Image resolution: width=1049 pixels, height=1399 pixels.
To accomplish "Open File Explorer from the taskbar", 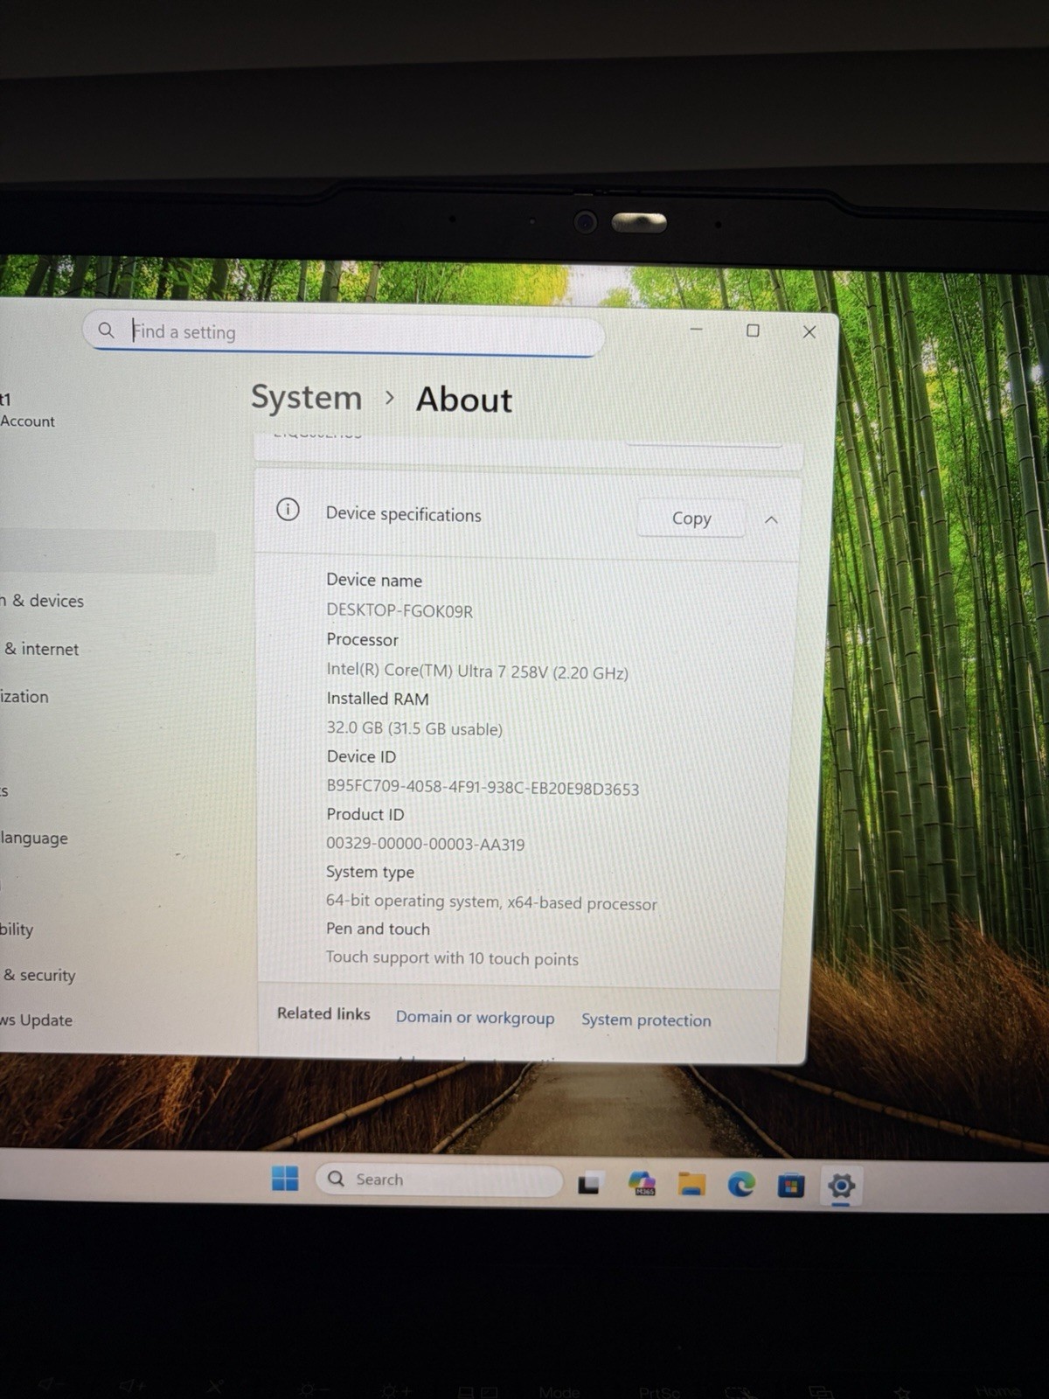I will (x=691, y=1185).
